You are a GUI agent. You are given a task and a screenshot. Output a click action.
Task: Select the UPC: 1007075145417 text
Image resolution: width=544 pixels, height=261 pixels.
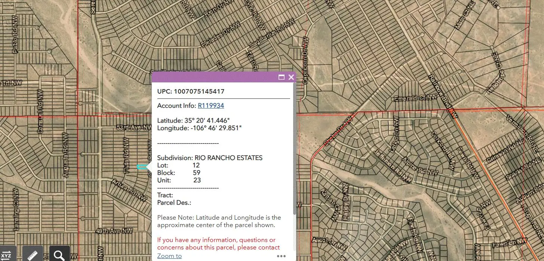pyautogui.click(x=191, y=91)
